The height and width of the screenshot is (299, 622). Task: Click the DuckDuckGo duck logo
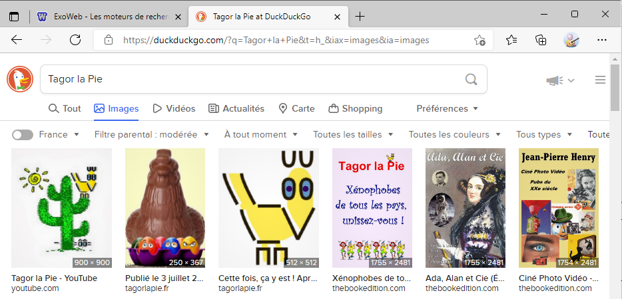(20, 80)
